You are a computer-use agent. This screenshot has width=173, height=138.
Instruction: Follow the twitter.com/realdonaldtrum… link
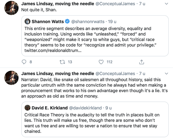click(53, 50)
